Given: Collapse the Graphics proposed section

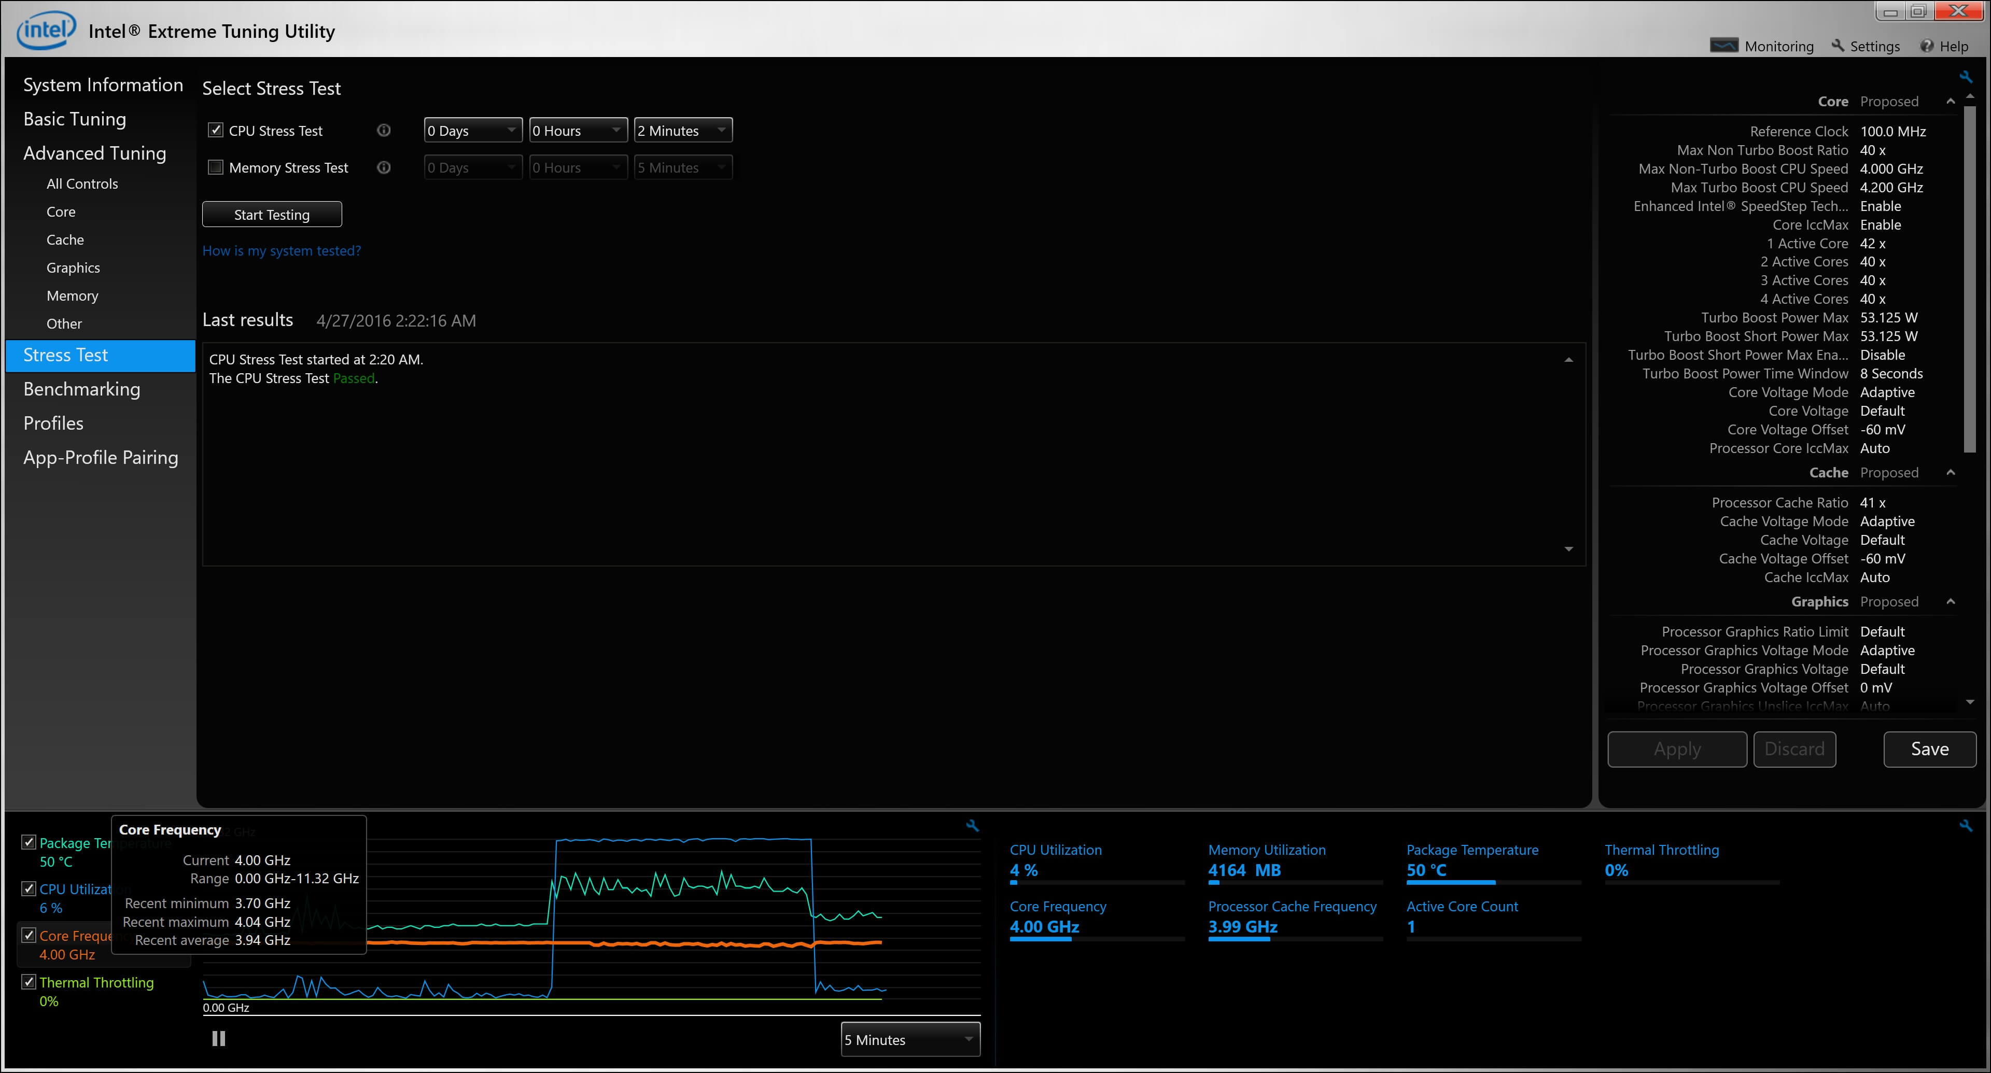Looking at the screenshot, I should tap(1950, 601).
